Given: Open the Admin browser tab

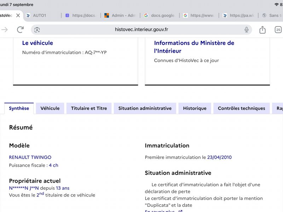Looking at the screenshot, I should pyautogui.click(x=120, y=16).
